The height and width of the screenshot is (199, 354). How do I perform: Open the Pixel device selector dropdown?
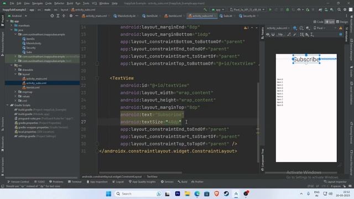pyautogui.click(x=247, y=10)
